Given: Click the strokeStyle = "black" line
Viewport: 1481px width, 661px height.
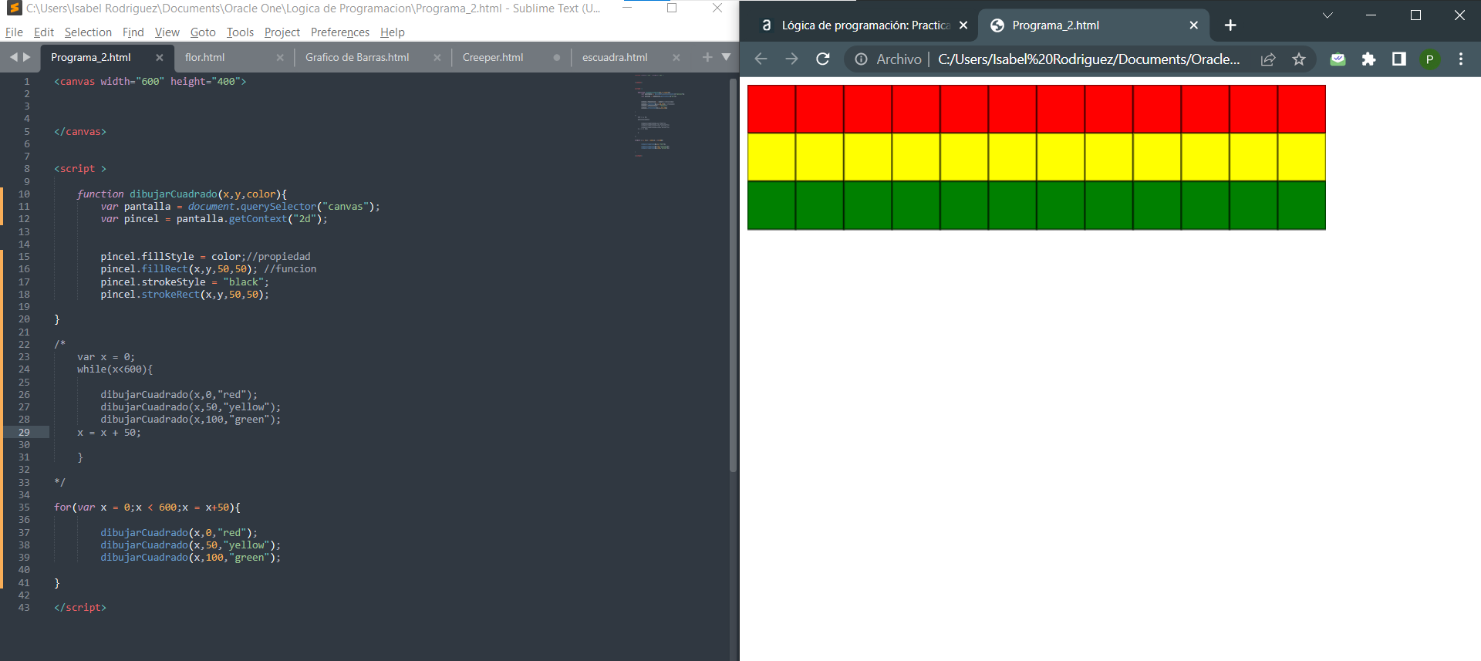Looking at the screenshot, I should point(185,282).
